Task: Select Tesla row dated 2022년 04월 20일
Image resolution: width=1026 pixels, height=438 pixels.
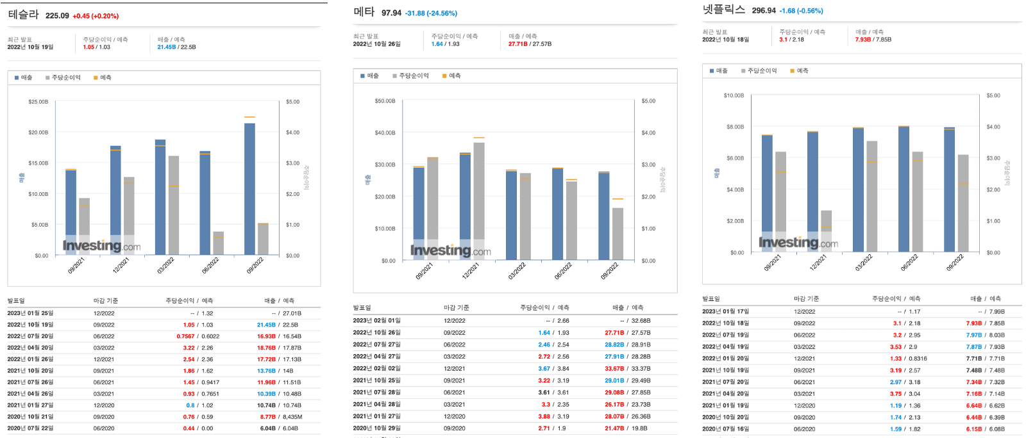Action: (x=164, y=348)
